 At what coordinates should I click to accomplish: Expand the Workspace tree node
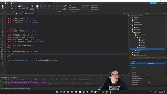(131, 18)
